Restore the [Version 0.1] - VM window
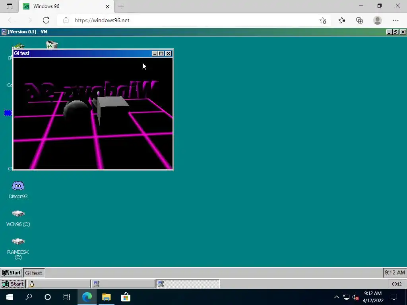 (x=395, y=32)
